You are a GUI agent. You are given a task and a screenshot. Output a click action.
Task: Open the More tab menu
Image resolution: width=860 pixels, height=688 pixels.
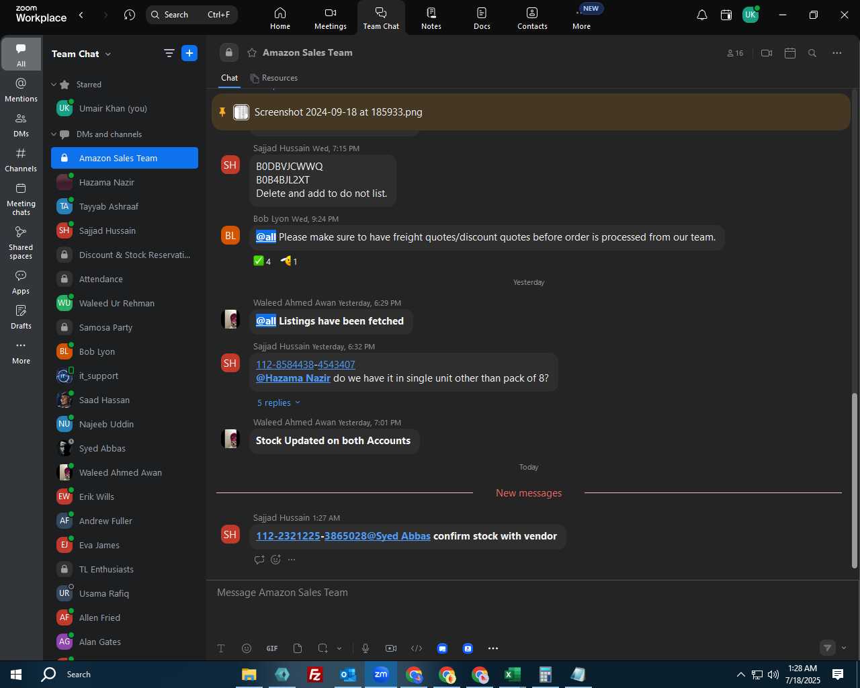[582, 18]
